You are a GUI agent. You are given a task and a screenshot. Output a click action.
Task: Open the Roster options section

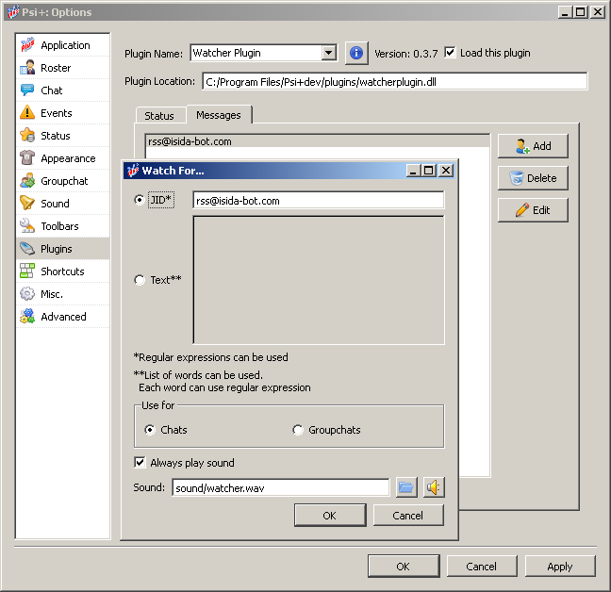55,68
